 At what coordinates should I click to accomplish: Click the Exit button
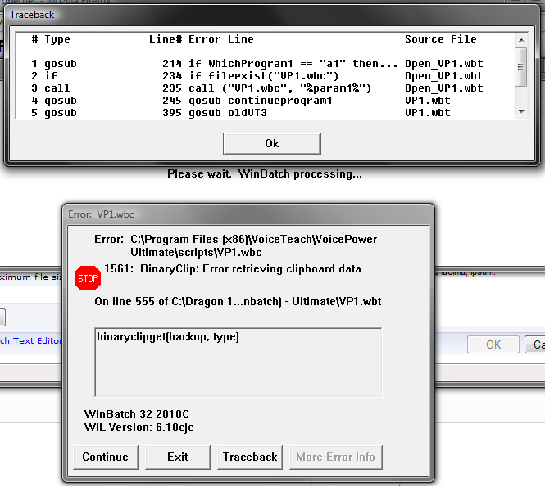(x=178, y=457)
